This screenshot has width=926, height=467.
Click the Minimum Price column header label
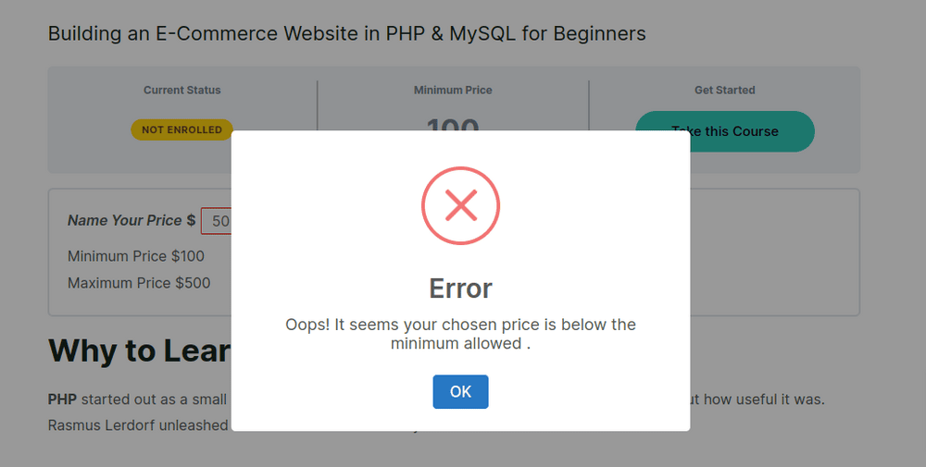453,90
